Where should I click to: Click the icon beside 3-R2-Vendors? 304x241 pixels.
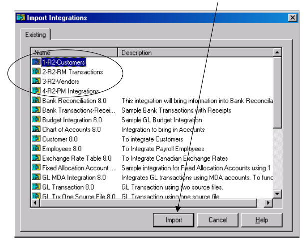pos(36,81)
